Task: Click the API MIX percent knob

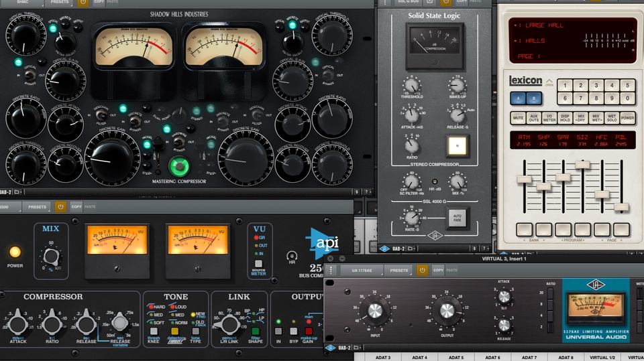Action: pyautogui.click(x=51, y=257)
